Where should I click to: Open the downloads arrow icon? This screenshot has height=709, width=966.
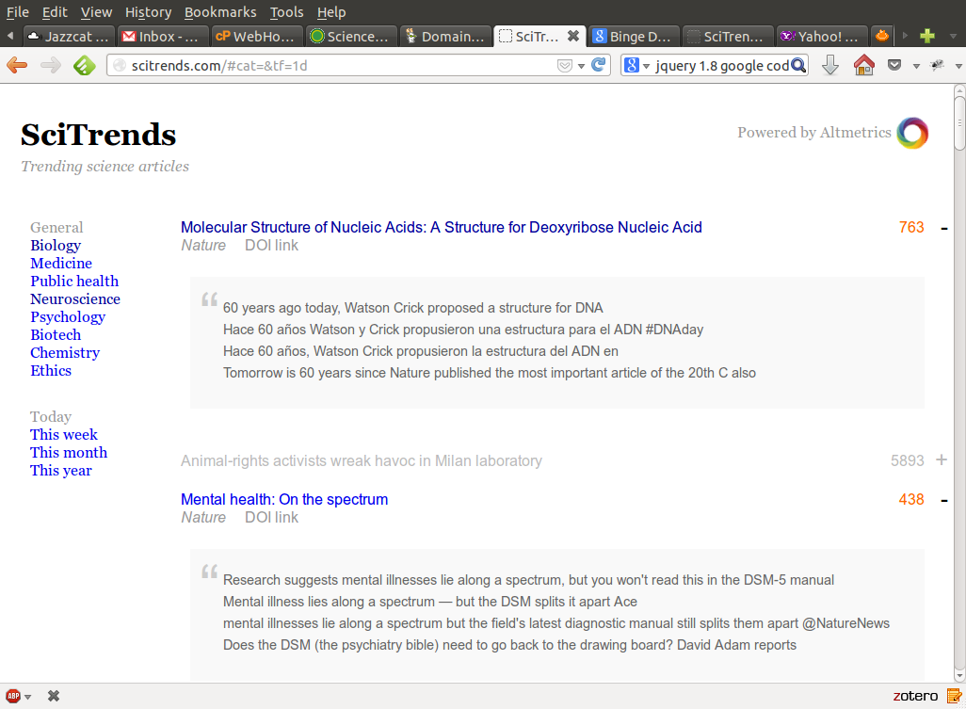coord(830,65)
